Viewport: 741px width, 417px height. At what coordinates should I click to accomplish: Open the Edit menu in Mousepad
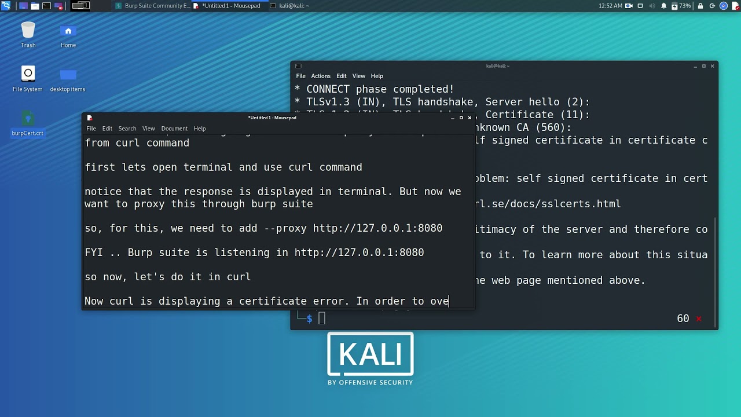click(107, 129)
